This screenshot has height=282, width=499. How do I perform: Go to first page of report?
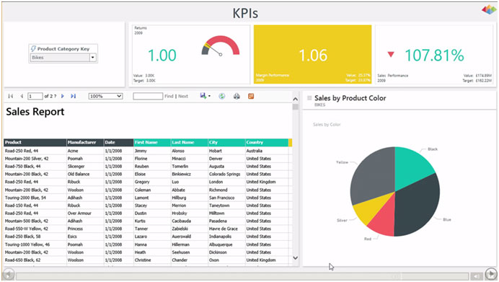point(11,96)
